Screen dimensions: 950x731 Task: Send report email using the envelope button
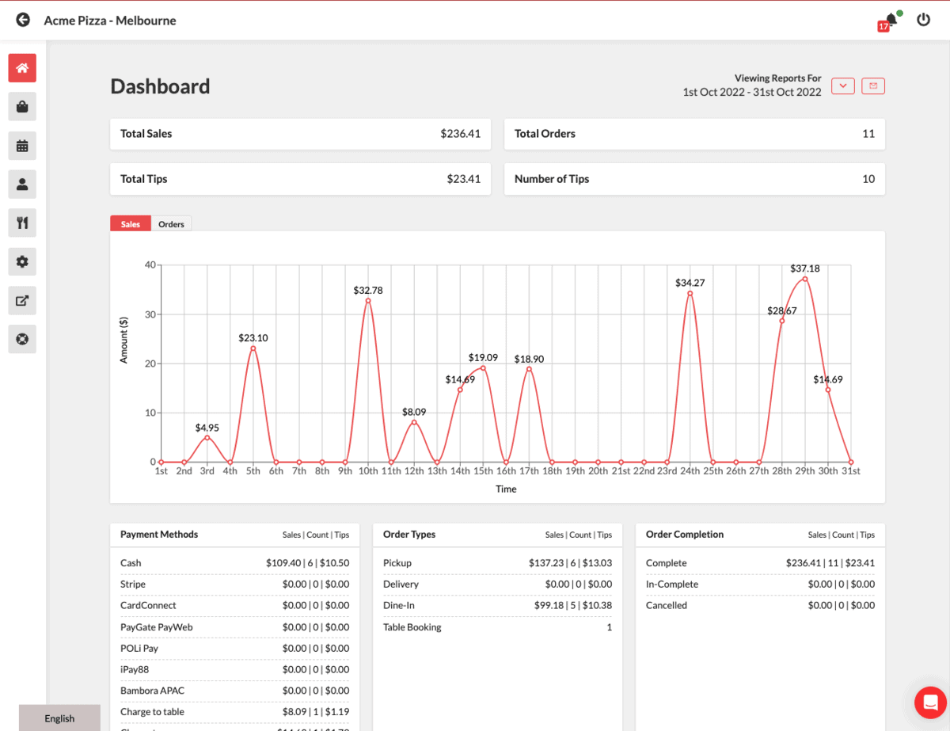click(872, 86)
